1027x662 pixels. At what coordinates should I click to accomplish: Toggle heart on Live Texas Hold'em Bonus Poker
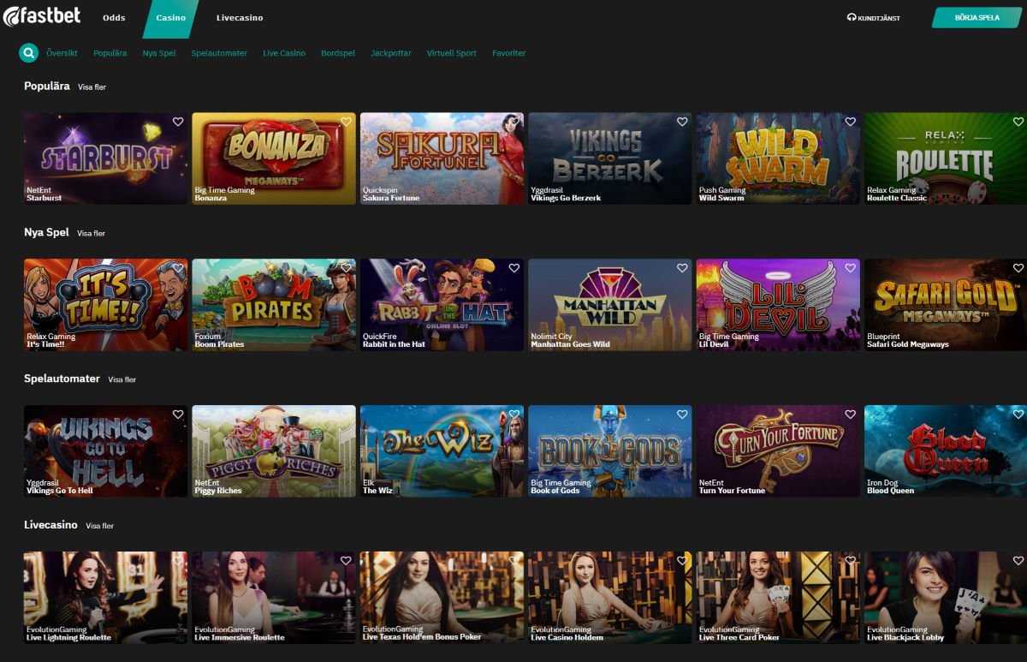click(x=514, y=561)
